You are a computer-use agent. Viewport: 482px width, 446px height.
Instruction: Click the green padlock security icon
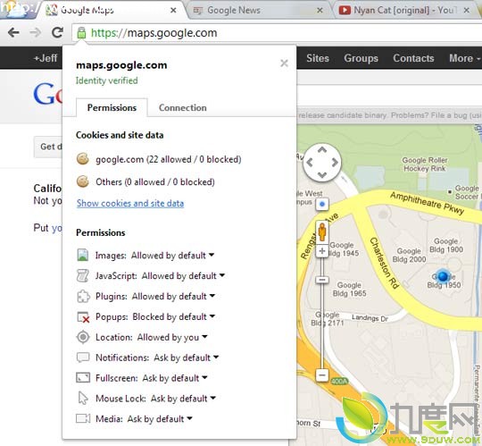click(81, 33)
